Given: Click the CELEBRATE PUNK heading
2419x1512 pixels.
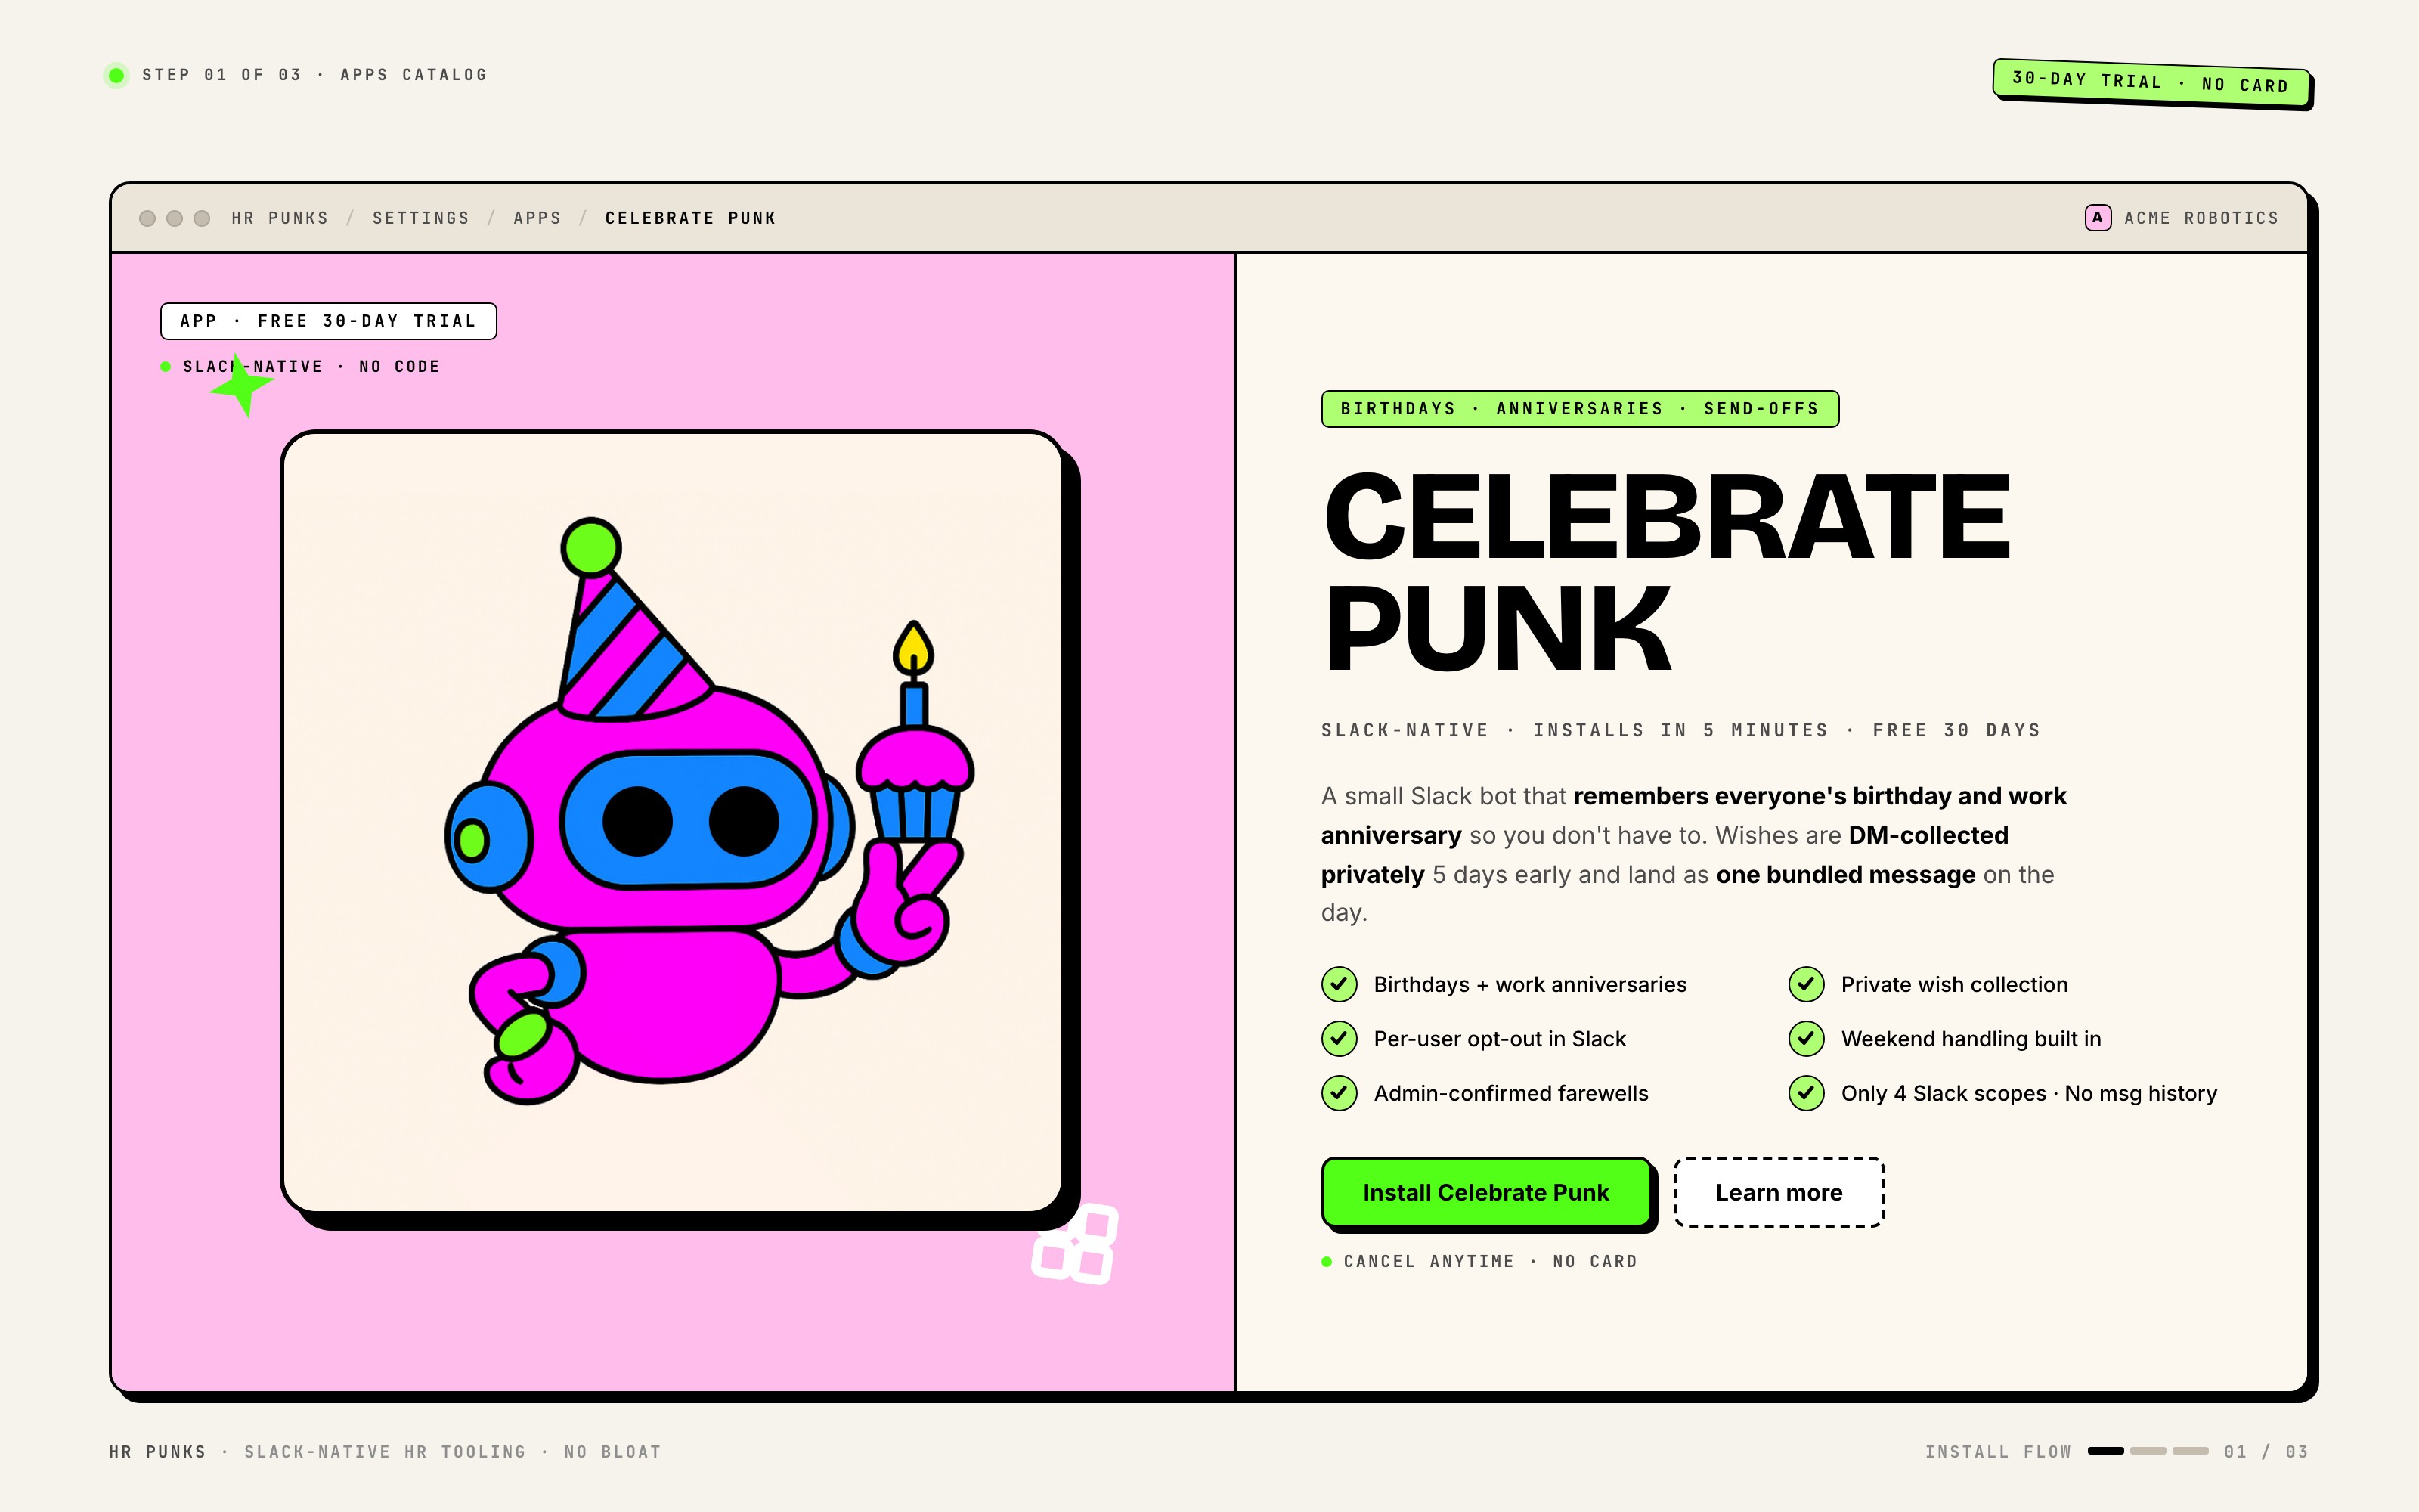Looking at the screenshot, I should (x=1665, y=572).
